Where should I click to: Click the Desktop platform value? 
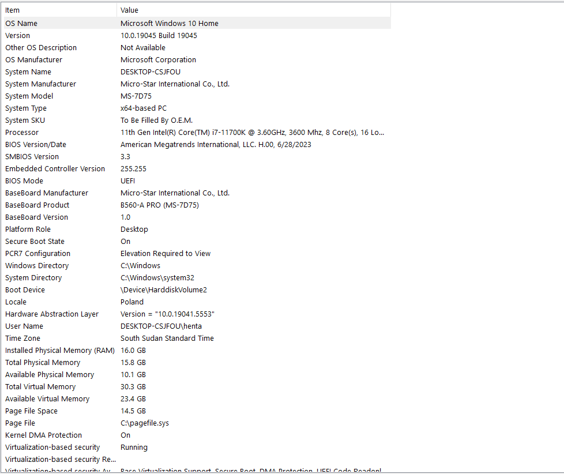tap(134, 229)
